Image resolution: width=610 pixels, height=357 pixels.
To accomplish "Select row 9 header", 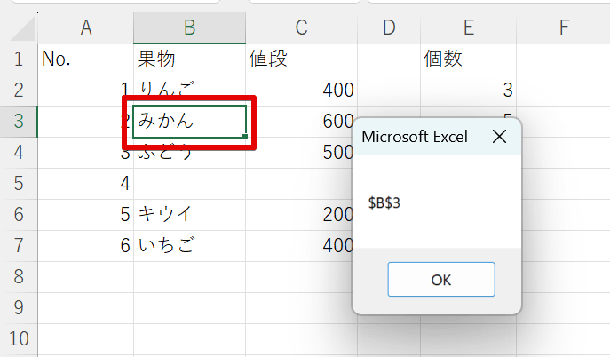I will pos(19,308).
